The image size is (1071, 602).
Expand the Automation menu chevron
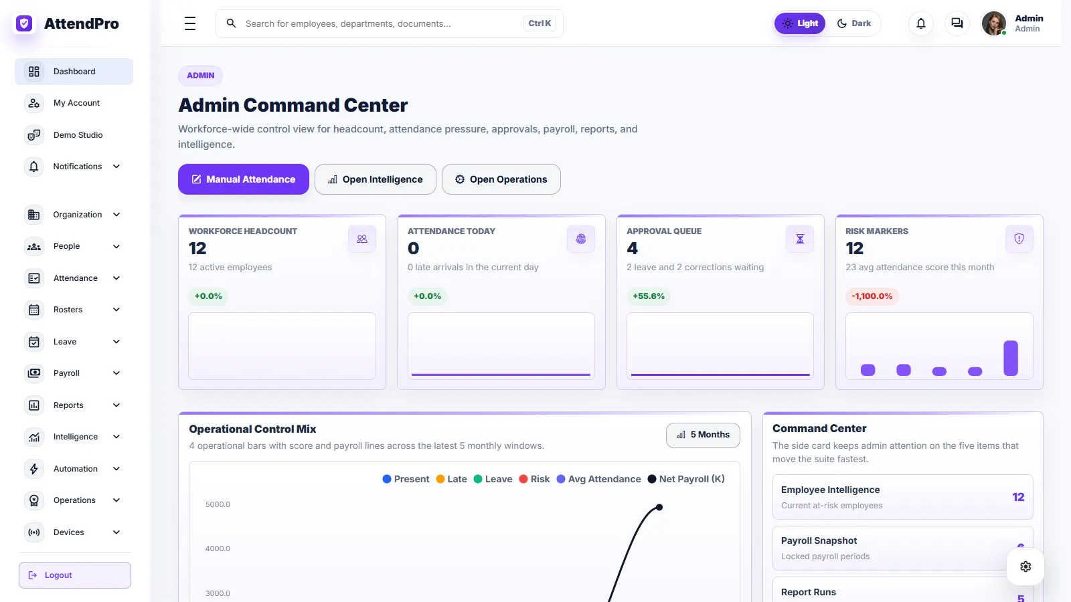116,469
